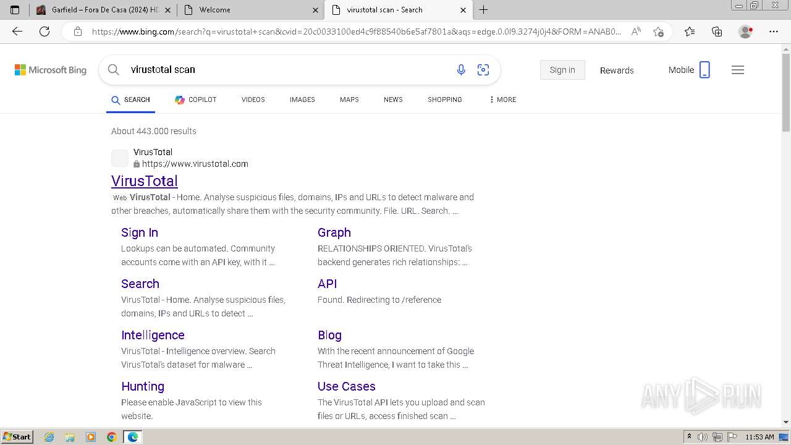Open Bing Rewards

point(617,70)
